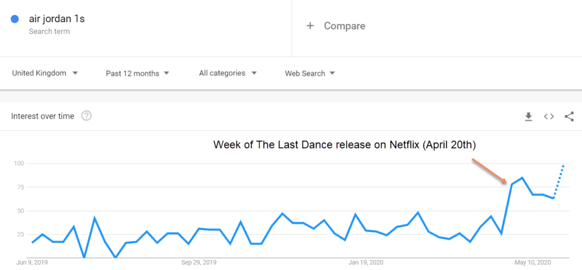The height and width of the screenshot is (270, 582).
Task: Click the Compare button
Action: pyautogui.click(x=344, y=26)
